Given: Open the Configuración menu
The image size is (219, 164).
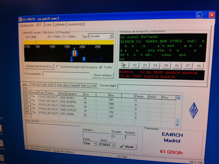Looking at the screenshot, I should click(27, 25).
